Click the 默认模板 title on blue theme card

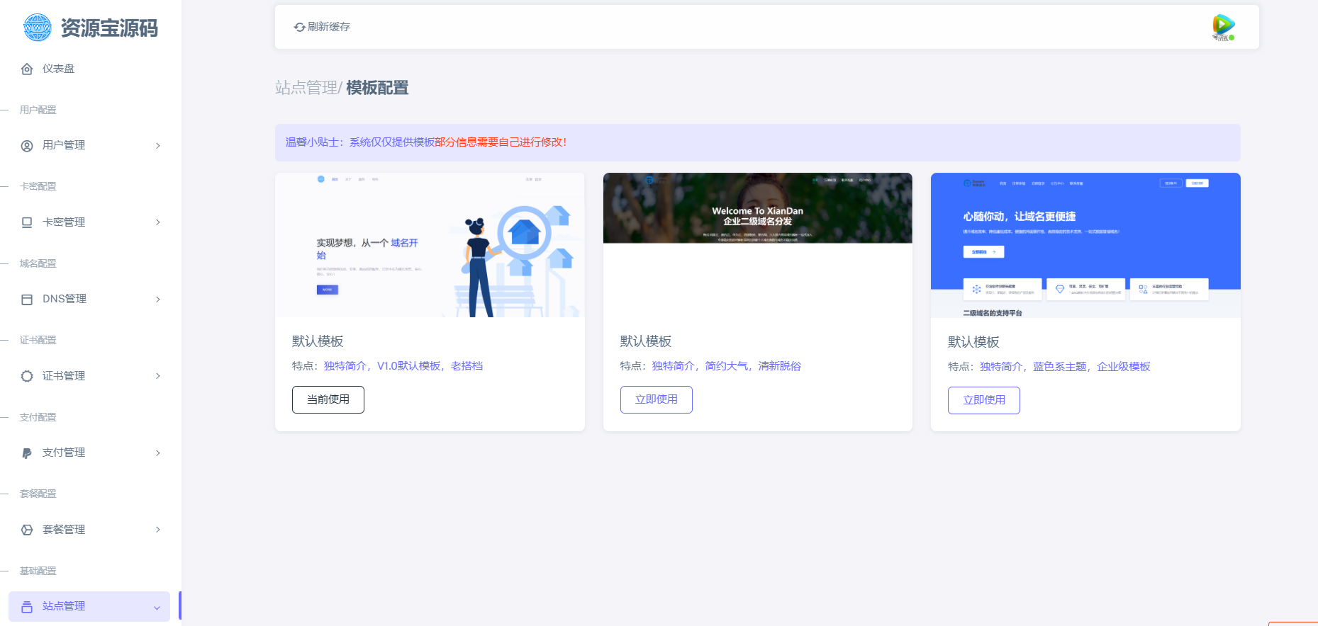[x=973, y=342]
